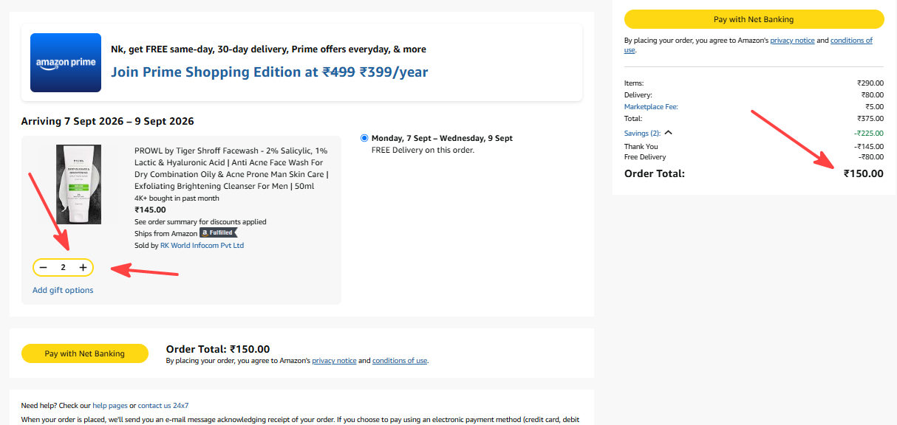Click top Pay with Net Banking button
The image size is (897, 425).
754,19
